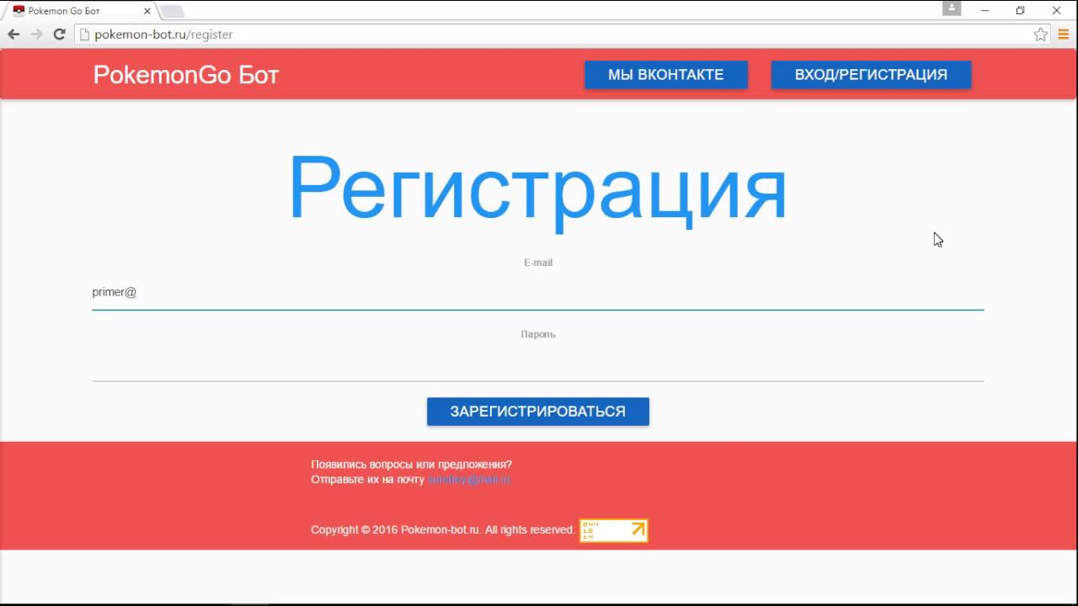Click the contact e-mail link in footer
This screenshot has height=606, width=1078.
click(x=469, y=480)
